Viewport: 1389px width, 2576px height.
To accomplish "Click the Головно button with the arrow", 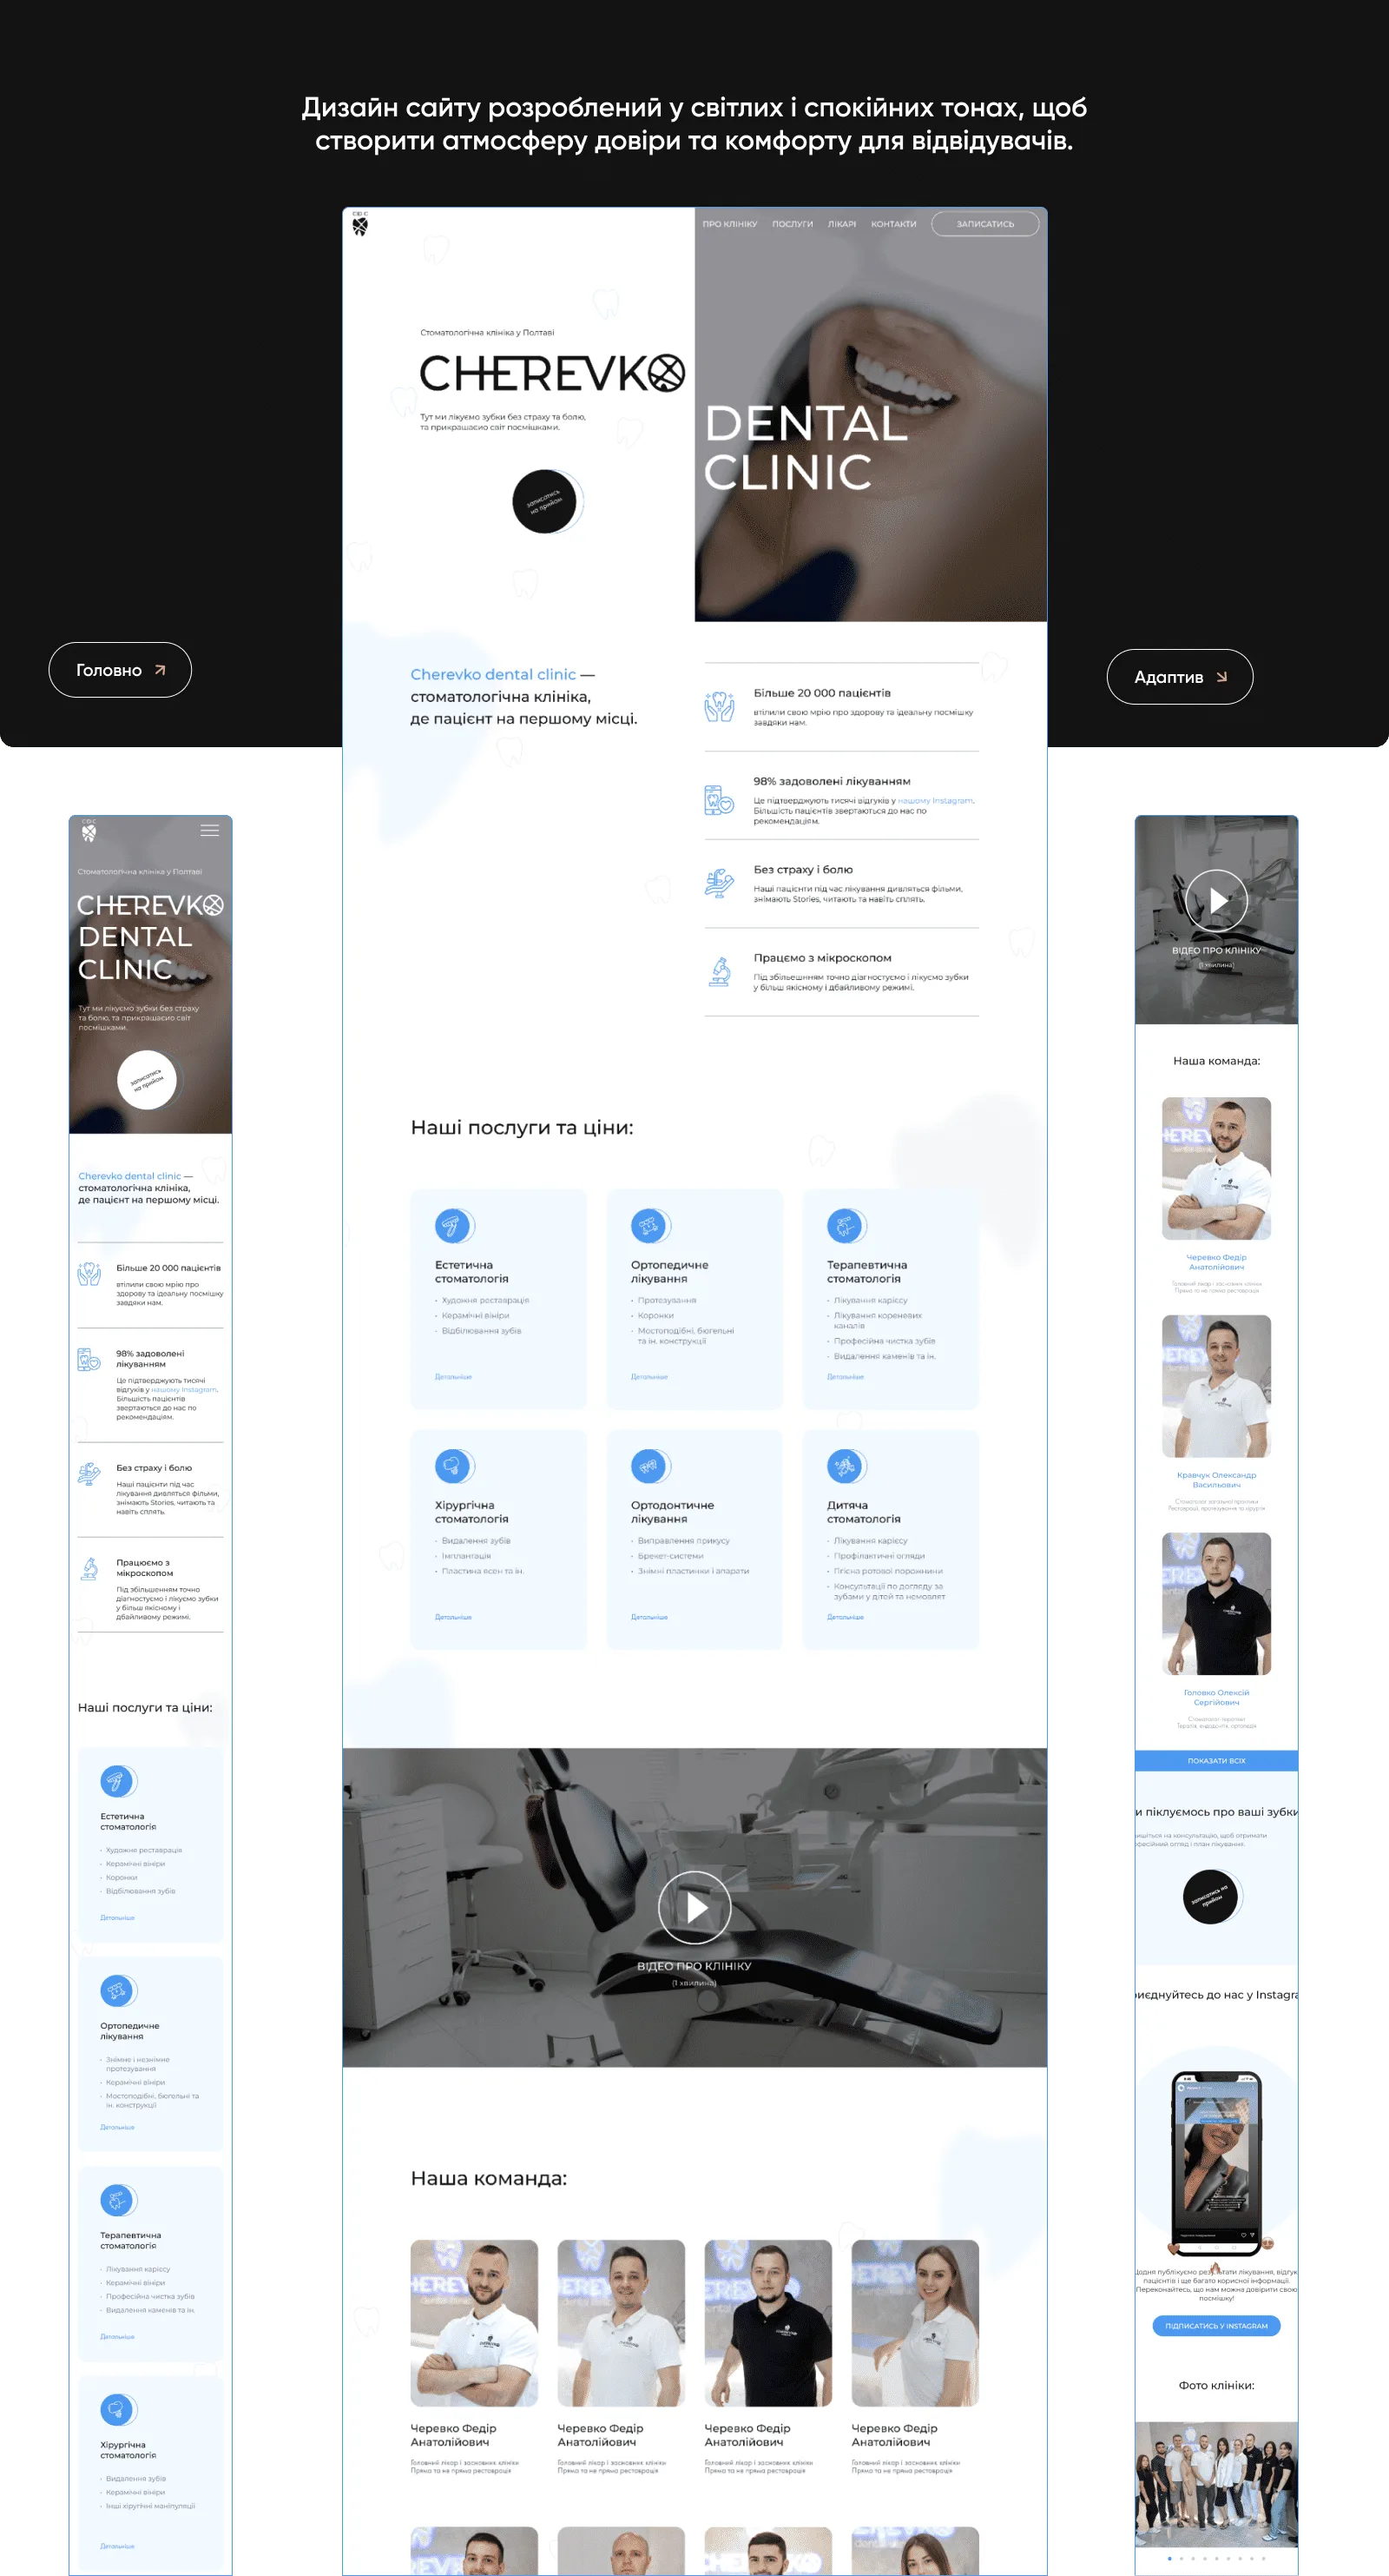I will 120,670.
